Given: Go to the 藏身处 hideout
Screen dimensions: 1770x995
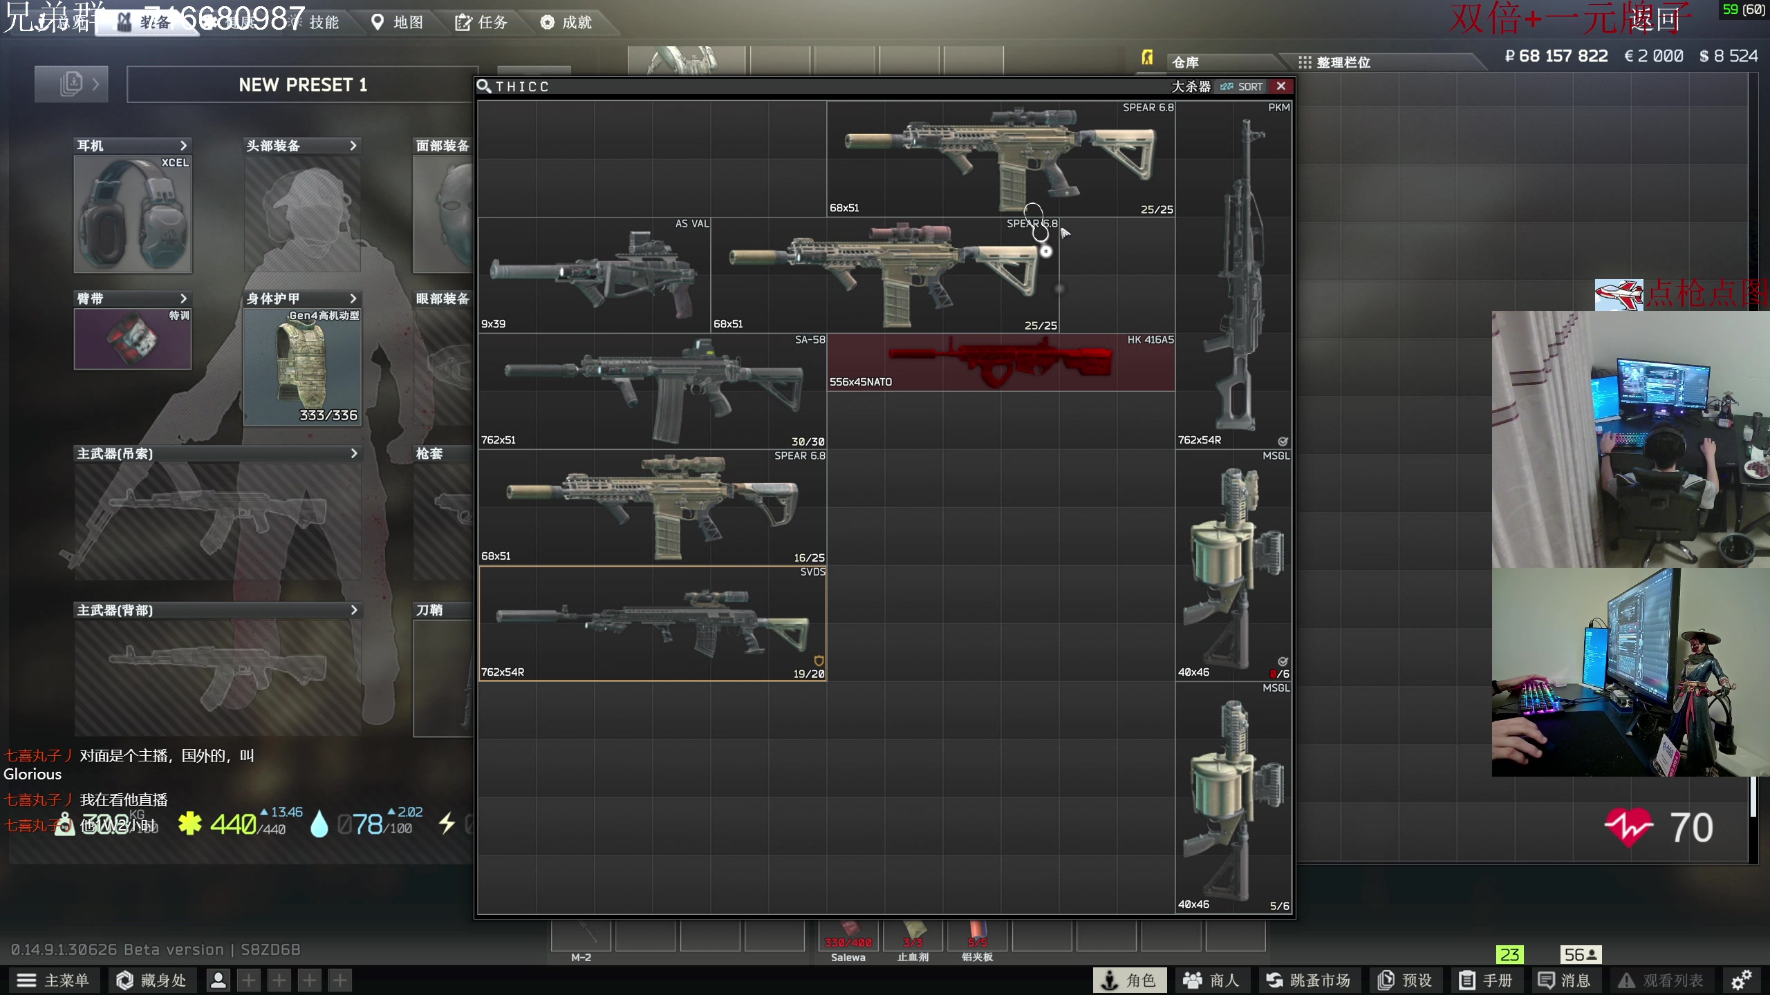Looking at the screenshot, I should point(152,980).
